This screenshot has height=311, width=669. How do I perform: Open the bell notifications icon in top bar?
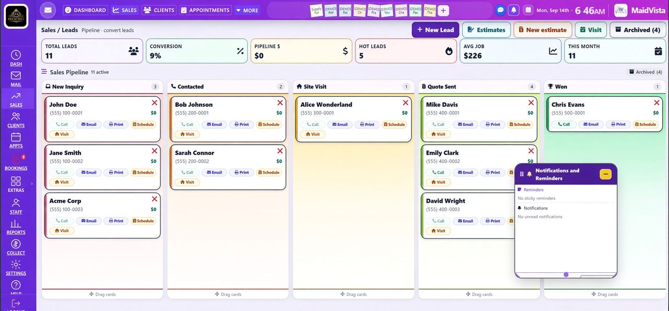point(514,10)
